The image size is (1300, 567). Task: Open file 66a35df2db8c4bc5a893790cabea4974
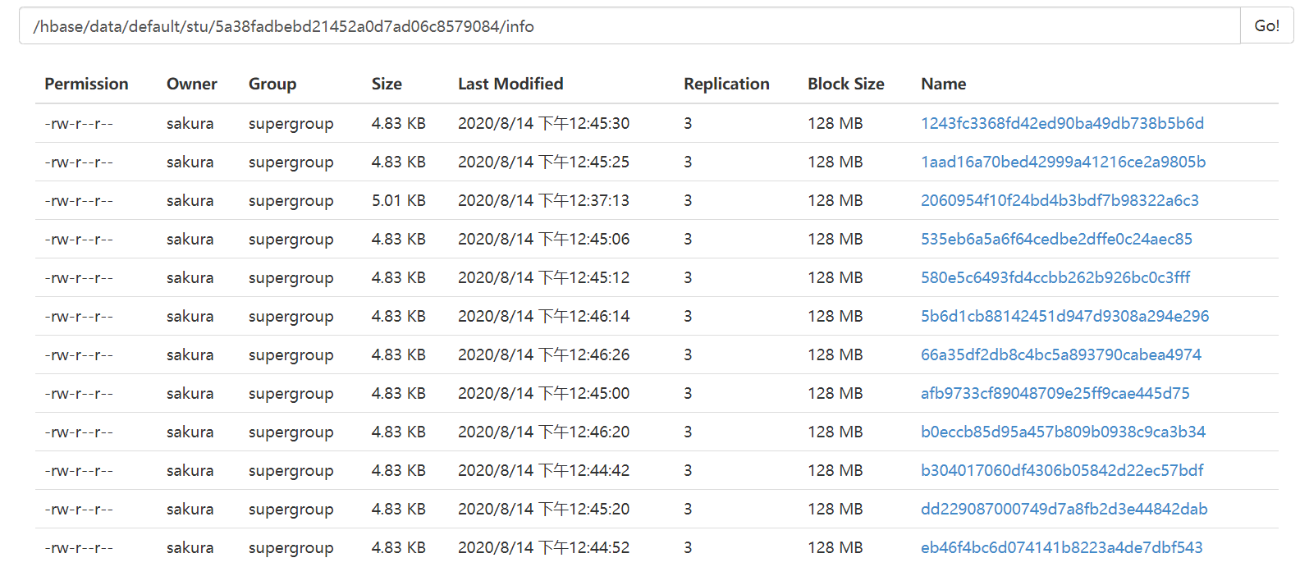point(1060,354)
